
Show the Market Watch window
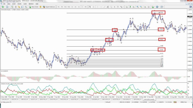12,7
